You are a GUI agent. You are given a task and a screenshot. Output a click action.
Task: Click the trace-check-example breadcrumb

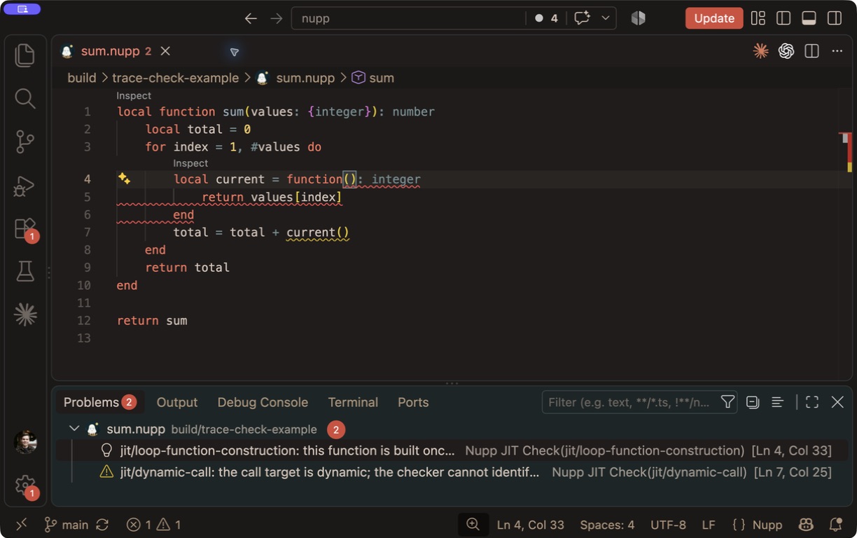coord(176,78)
